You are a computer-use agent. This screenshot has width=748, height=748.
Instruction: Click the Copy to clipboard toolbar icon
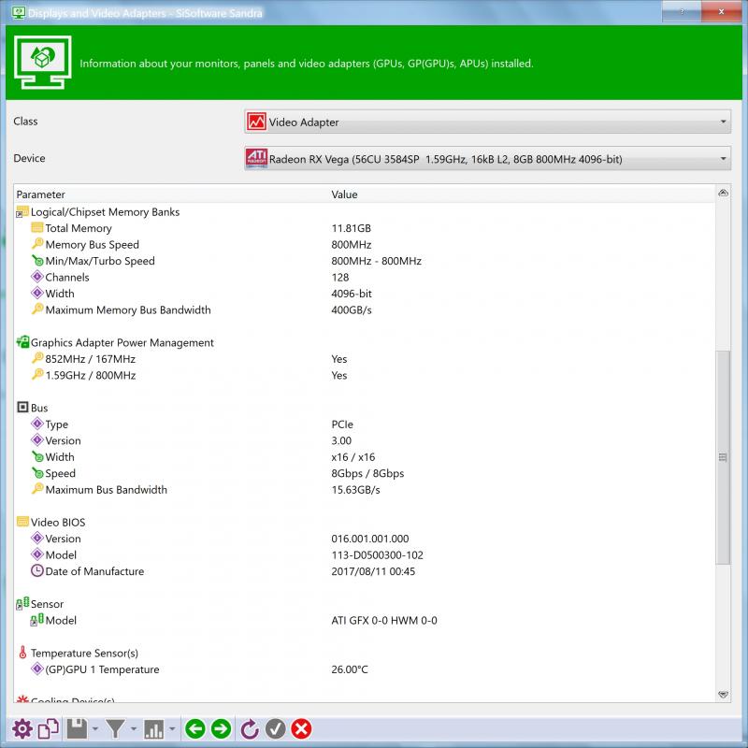tap(49, 729)
